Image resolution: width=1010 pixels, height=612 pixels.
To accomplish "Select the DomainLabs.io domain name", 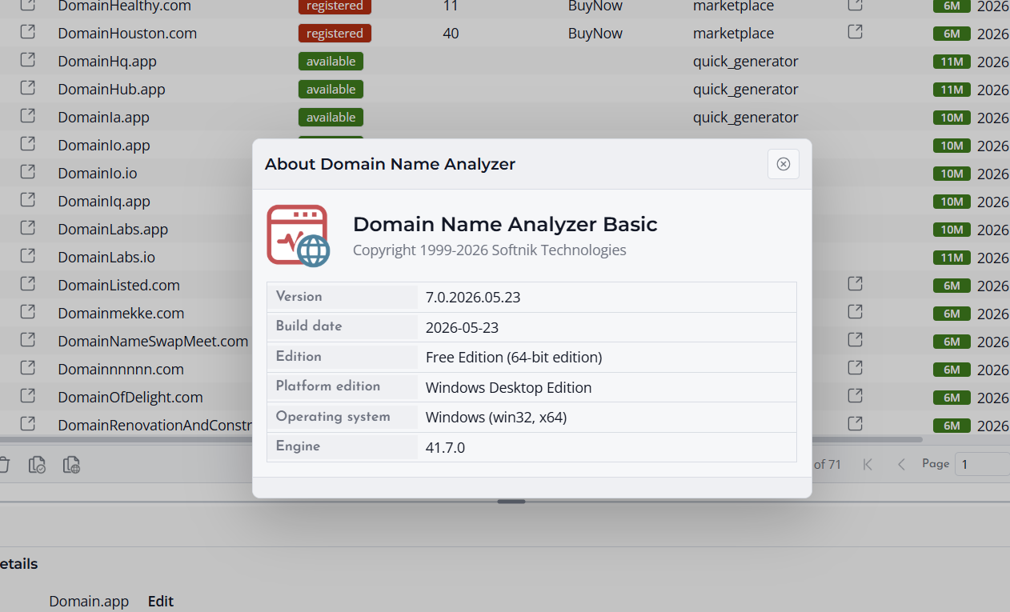I will (106, 257).
